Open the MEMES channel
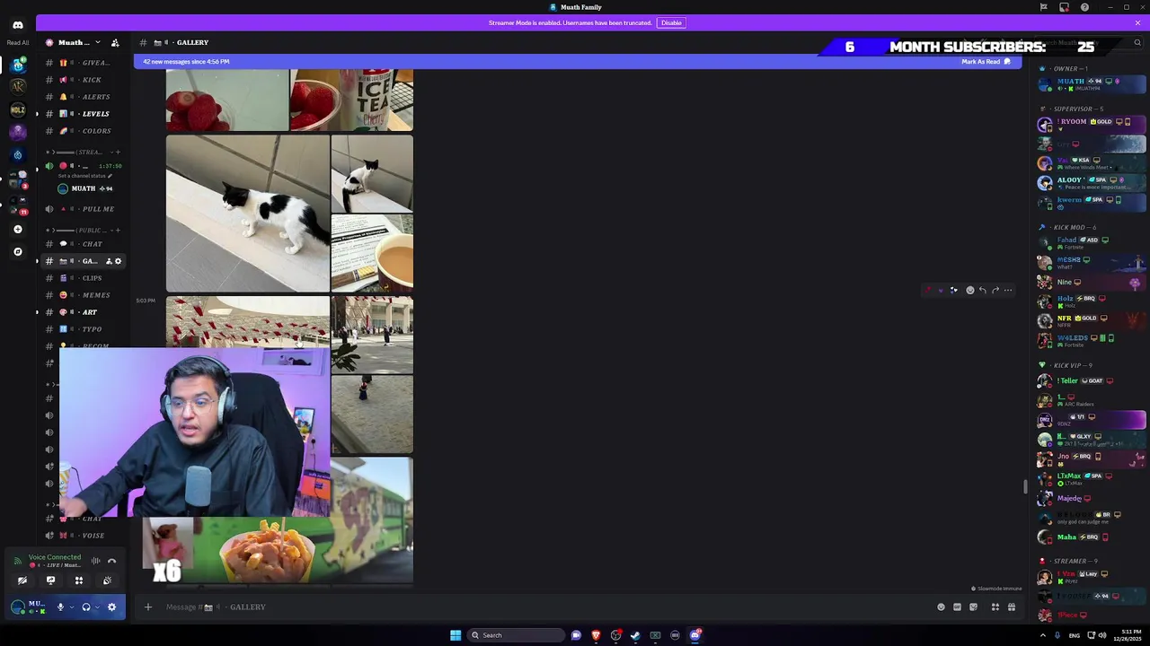The height and width of the screenshot is (646, 1150). tap(83, 295)
